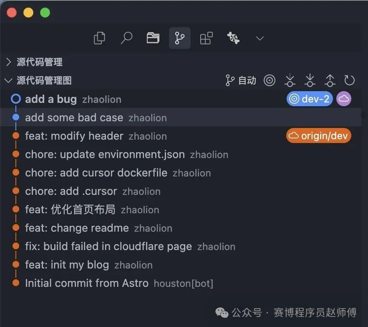The image size is (368, 327).
Task: Click the purple cloud badge
Action: coord(344,99)
